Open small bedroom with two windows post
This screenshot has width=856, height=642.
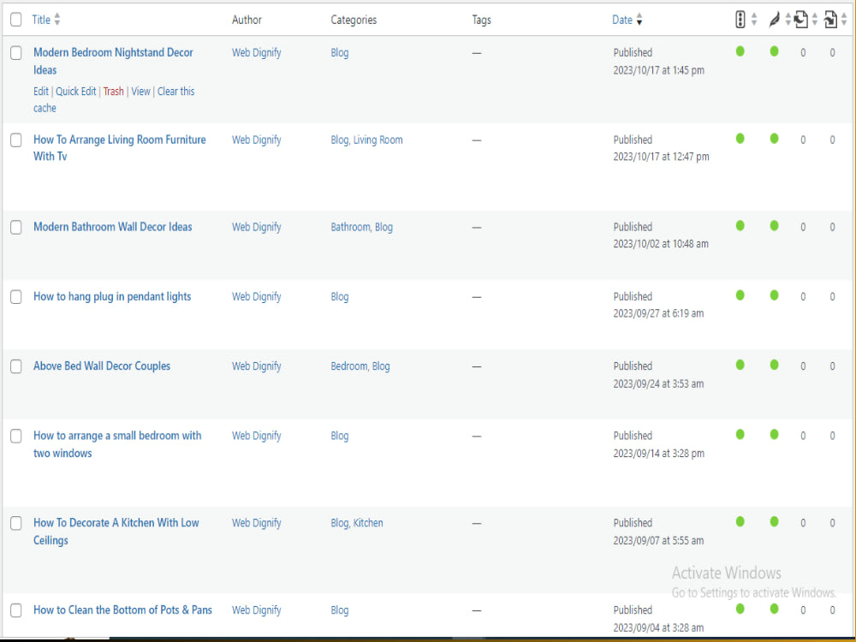click(x=117, y=444)
